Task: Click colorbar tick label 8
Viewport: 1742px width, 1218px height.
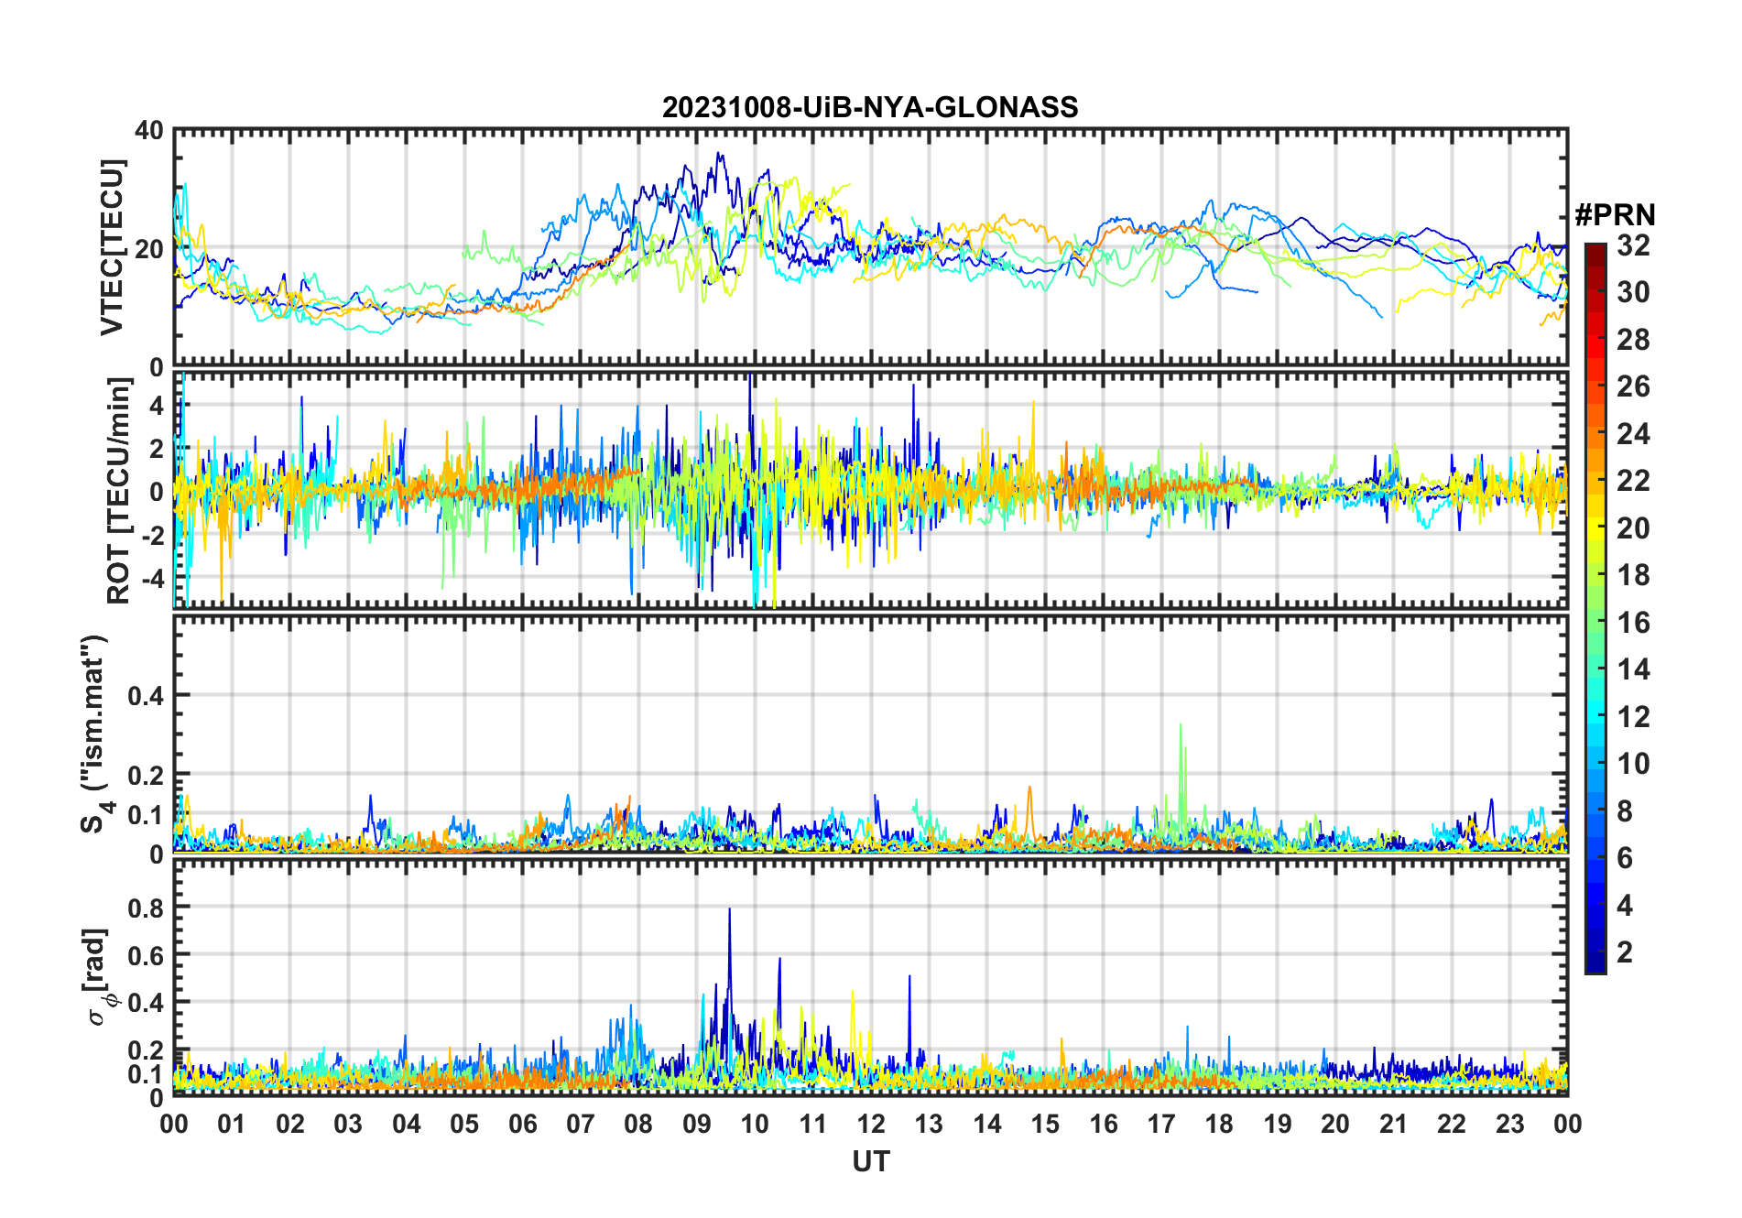Action: coord(1625,810)
